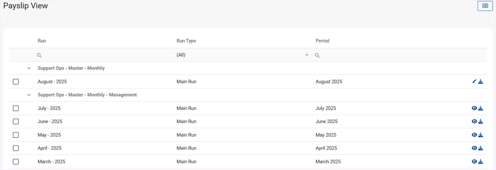Sort by the Period column header
Screen dimensions: 496x170
[322, 41]
